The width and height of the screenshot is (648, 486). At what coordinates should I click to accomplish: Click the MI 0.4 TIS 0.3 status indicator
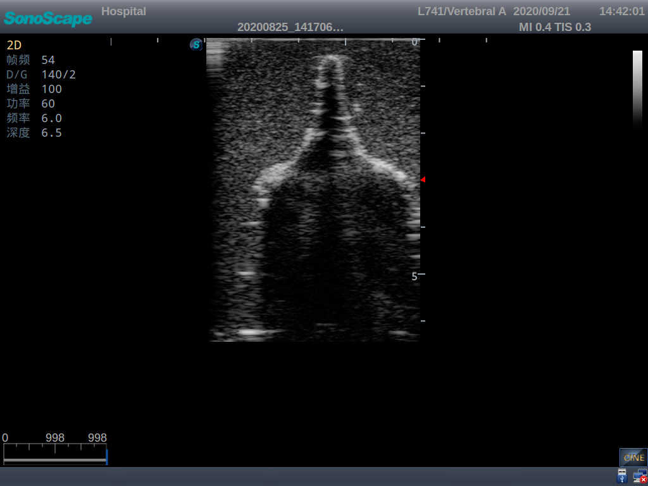click(555, 27)
